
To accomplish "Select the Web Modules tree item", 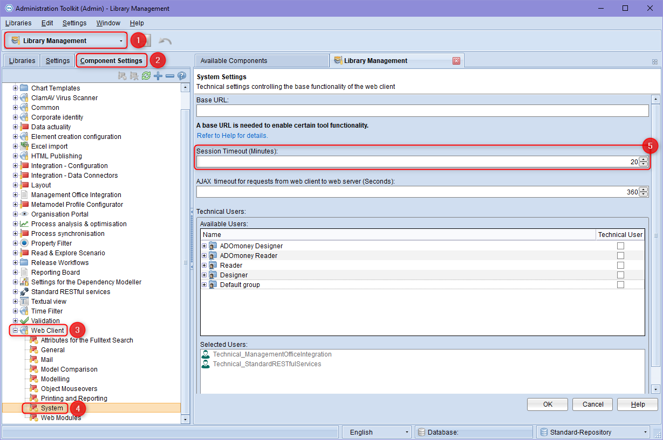I will (61, 418).
